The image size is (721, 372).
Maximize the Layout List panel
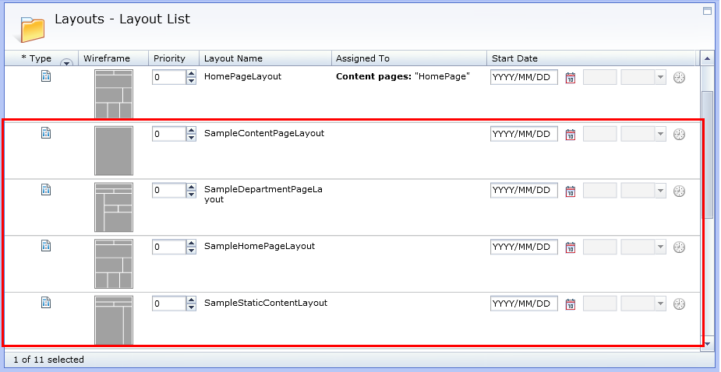(707, 11)
